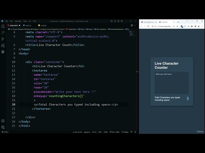Open the View menu
The height and width of the screenshot is (153, 205).
click(25, 21)
